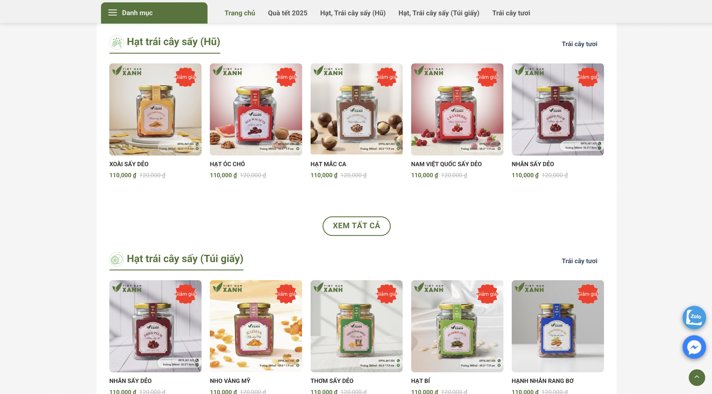Open Hạt, Trái cây sấy (Túi giấy) menu
Screen dimensions: 712x394
tap(439, 13)
